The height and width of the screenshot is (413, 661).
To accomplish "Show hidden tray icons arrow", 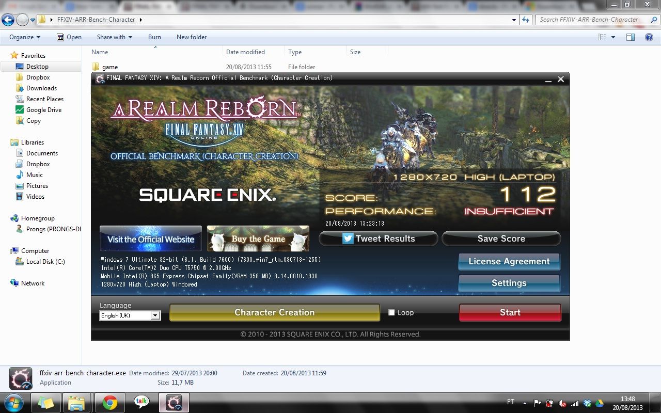I will coord(525,403).
